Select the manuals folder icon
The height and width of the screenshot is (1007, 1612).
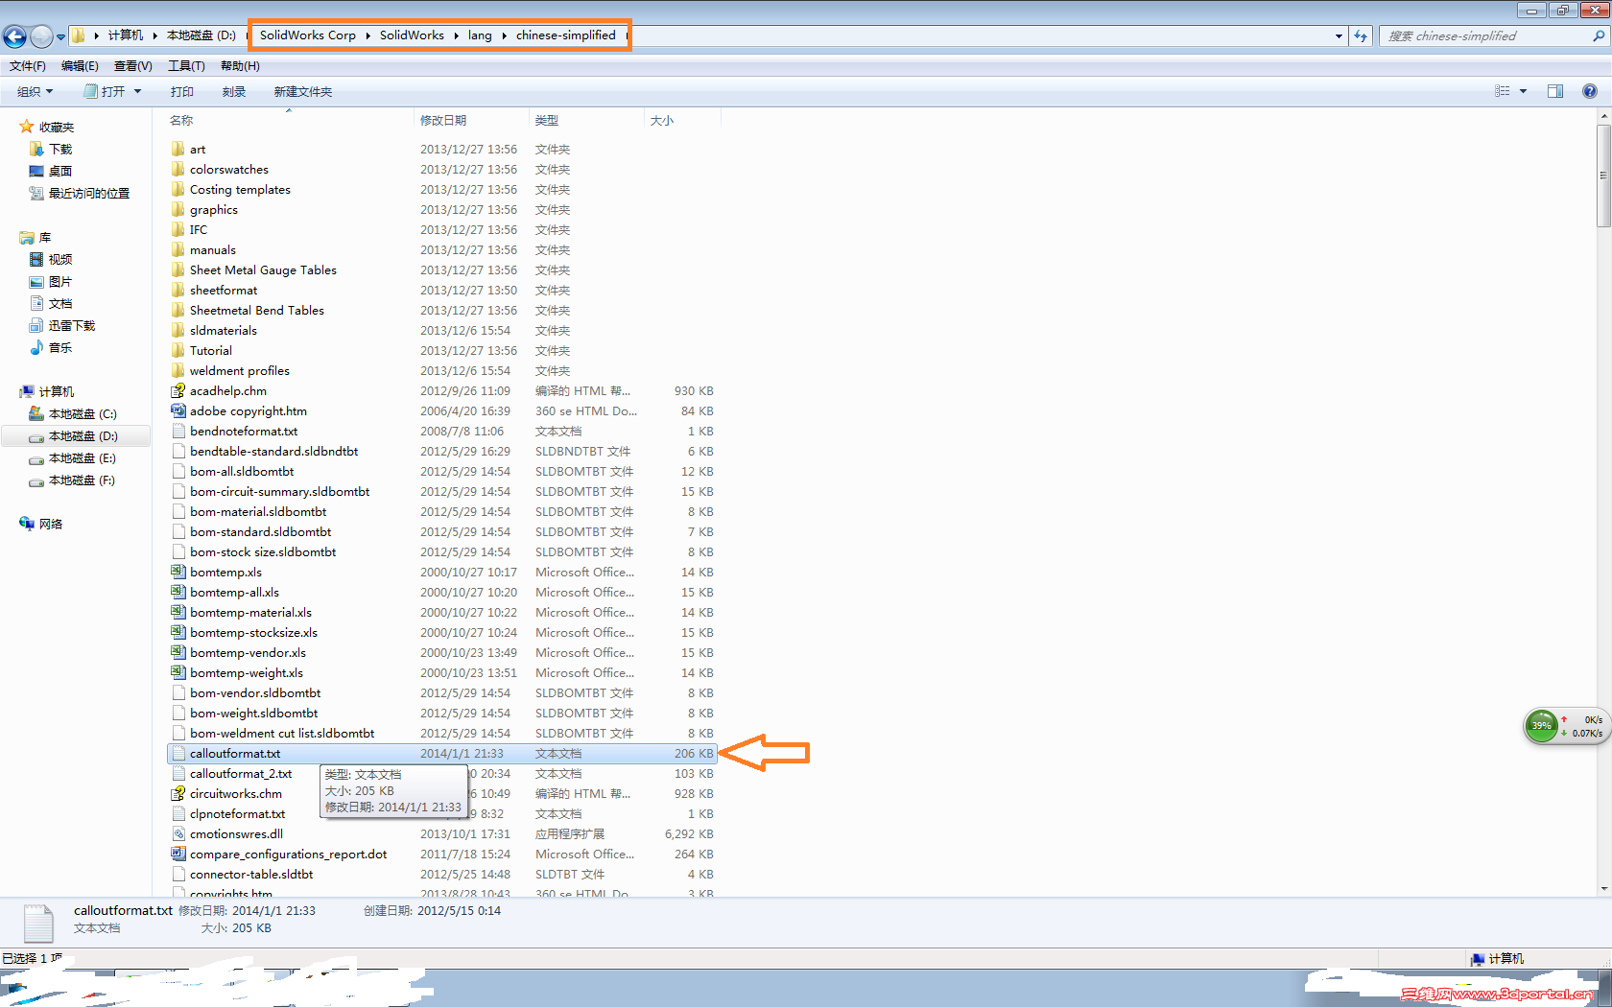tap(178, 249)
